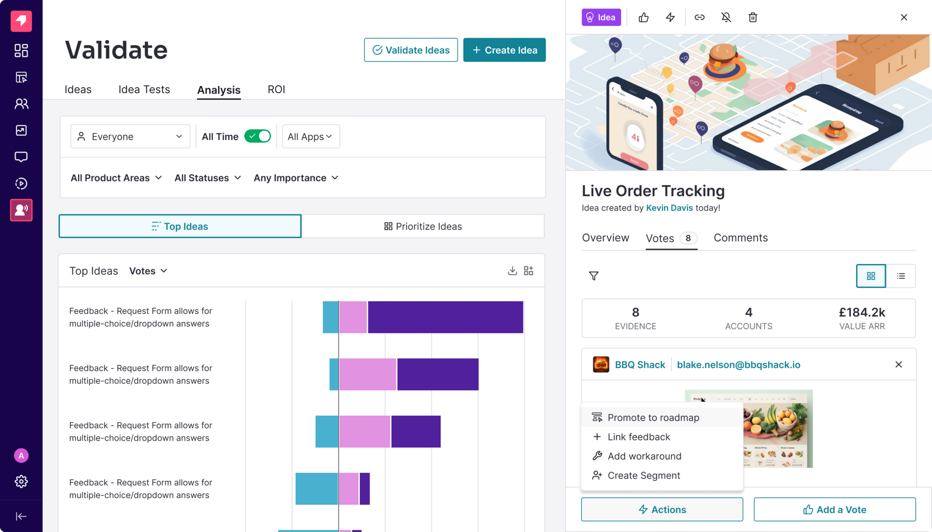Image resolution: width=932 pixels, height=532 pixels.
Task: Open the filter funnel in Votes tab
Action: [x=594, y=276]
